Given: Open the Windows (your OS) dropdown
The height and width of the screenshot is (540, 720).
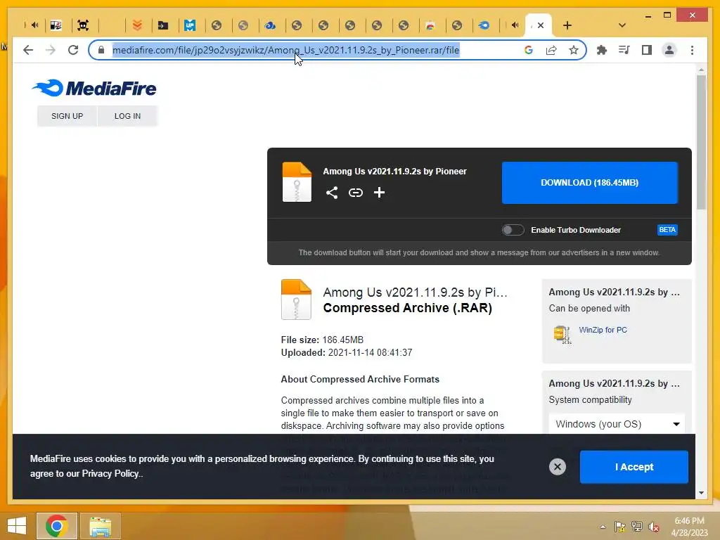Looking at the screenshot, I should [617, 424].
